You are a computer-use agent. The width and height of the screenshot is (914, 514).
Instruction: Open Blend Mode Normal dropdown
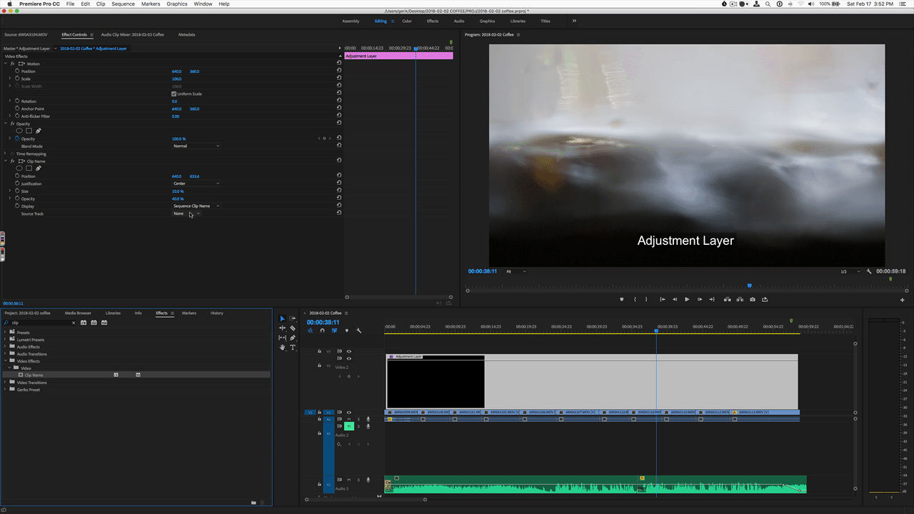click(x=196, y=146)
